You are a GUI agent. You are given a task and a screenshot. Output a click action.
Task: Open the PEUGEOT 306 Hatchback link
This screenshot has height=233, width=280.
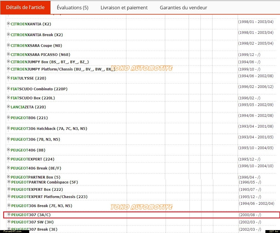[x=49, y=128]
